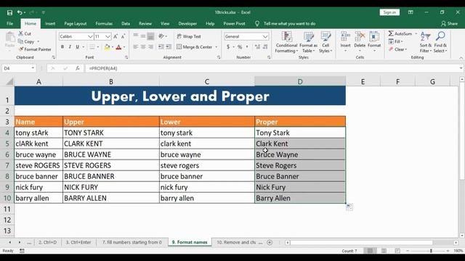
Task: Select Normal view in status bar
Action: coord(370,251)
